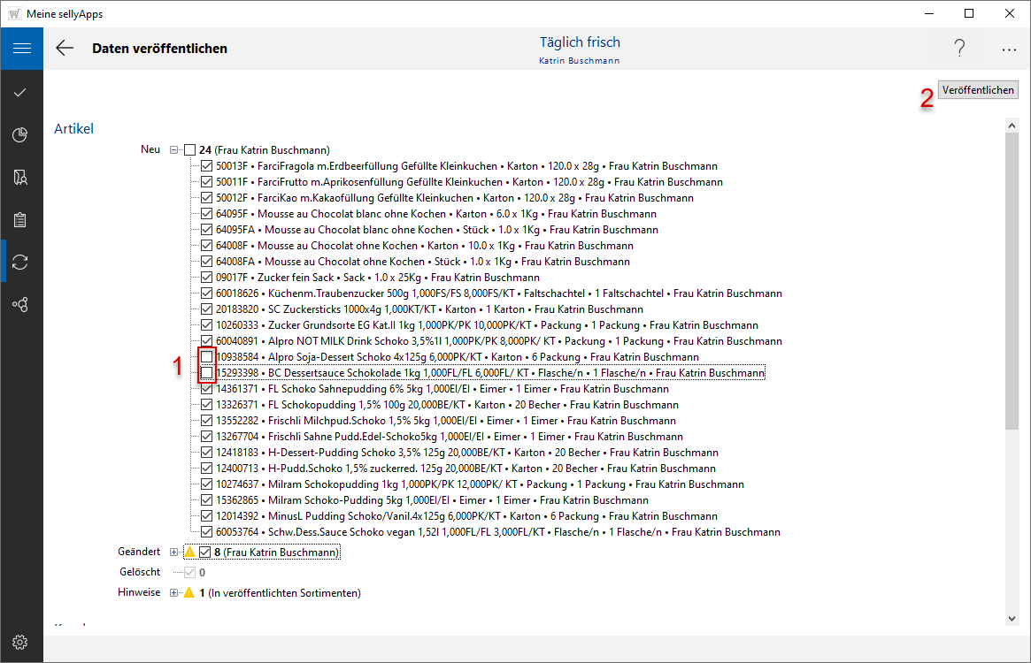Viewport: 1031px width, 663px height.
Task: Open the pie chart statistics icon
Action: click(x=21, y=134)
